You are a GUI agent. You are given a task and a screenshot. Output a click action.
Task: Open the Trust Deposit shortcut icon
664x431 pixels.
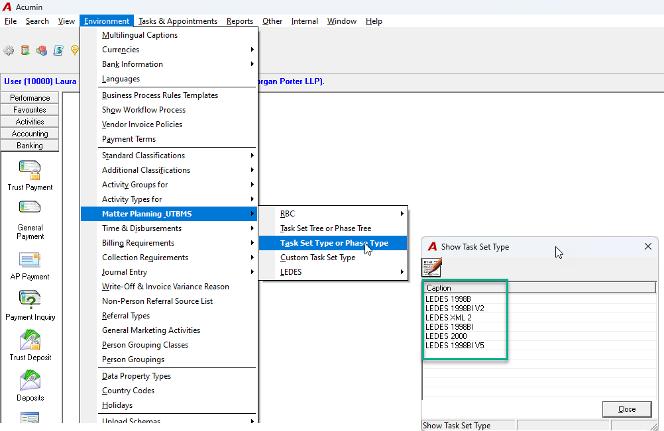pyautogui.click(x=30, y=340)
